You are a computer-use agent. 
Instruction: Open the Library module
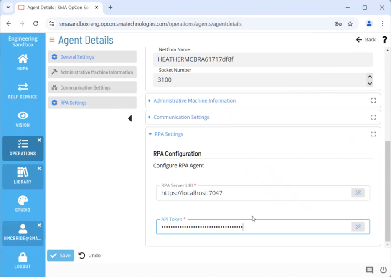point(23,177)
